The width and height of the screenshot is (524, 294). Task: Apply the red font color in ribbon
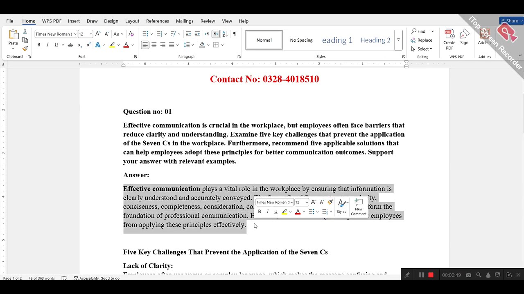click(x=126, y=45)
